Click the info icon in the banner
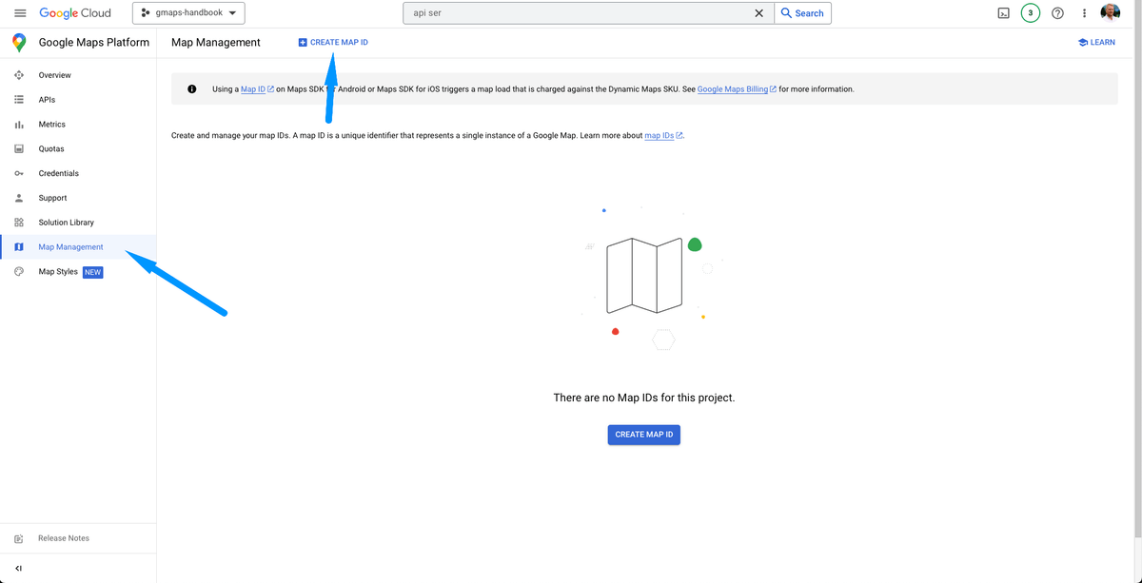 [192, 89]
